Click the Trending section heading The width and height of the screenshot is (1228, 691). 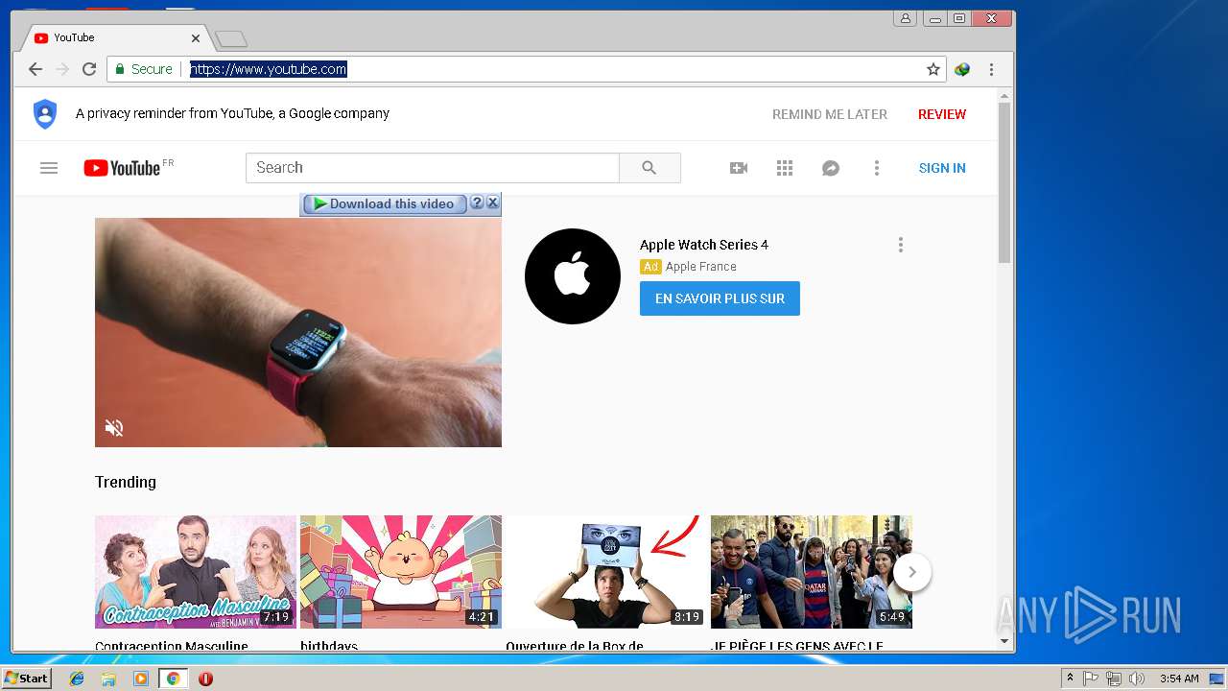click(126, 482)
